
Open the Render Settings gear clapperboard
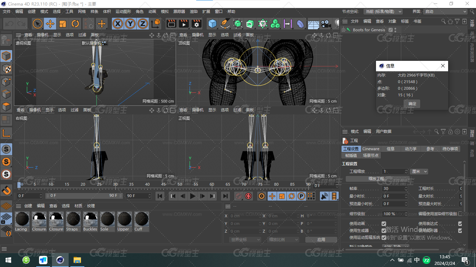197,24
